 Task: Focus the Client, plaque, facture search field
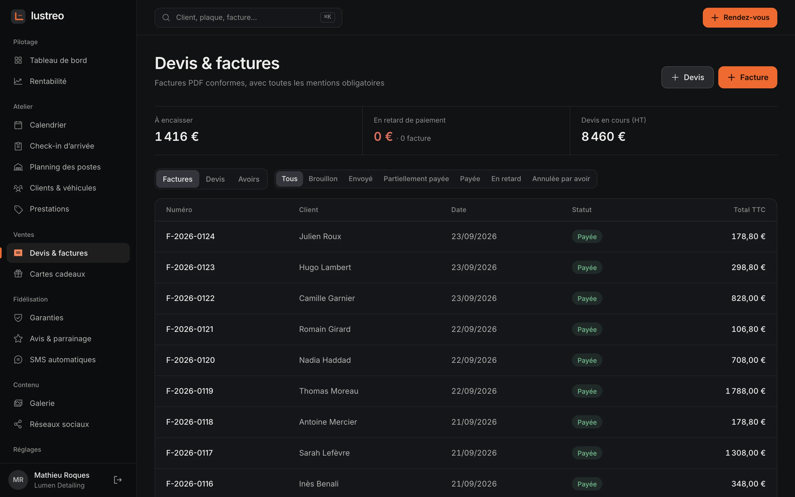coord(248,17)
